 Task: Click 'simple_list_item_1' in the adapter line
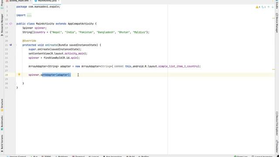point(172,66)
